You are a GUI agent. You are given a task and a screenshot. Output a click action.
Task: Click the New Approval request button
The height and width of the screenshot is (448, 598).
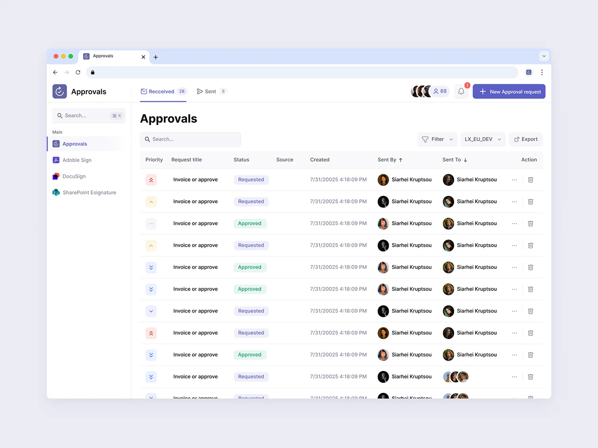pos(509,91)
